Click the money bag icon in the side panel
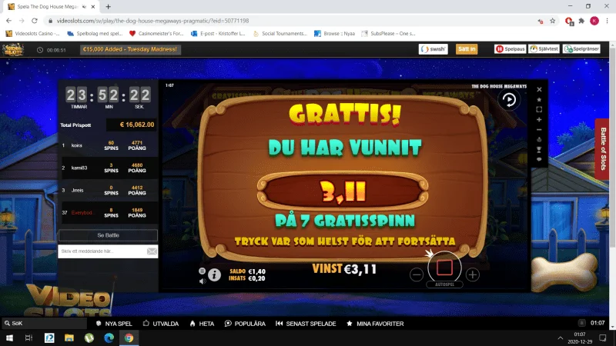 point(539,140)
